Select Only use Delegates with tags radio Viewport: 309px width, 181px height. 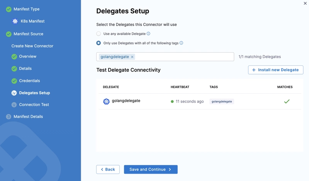[98, 43]
